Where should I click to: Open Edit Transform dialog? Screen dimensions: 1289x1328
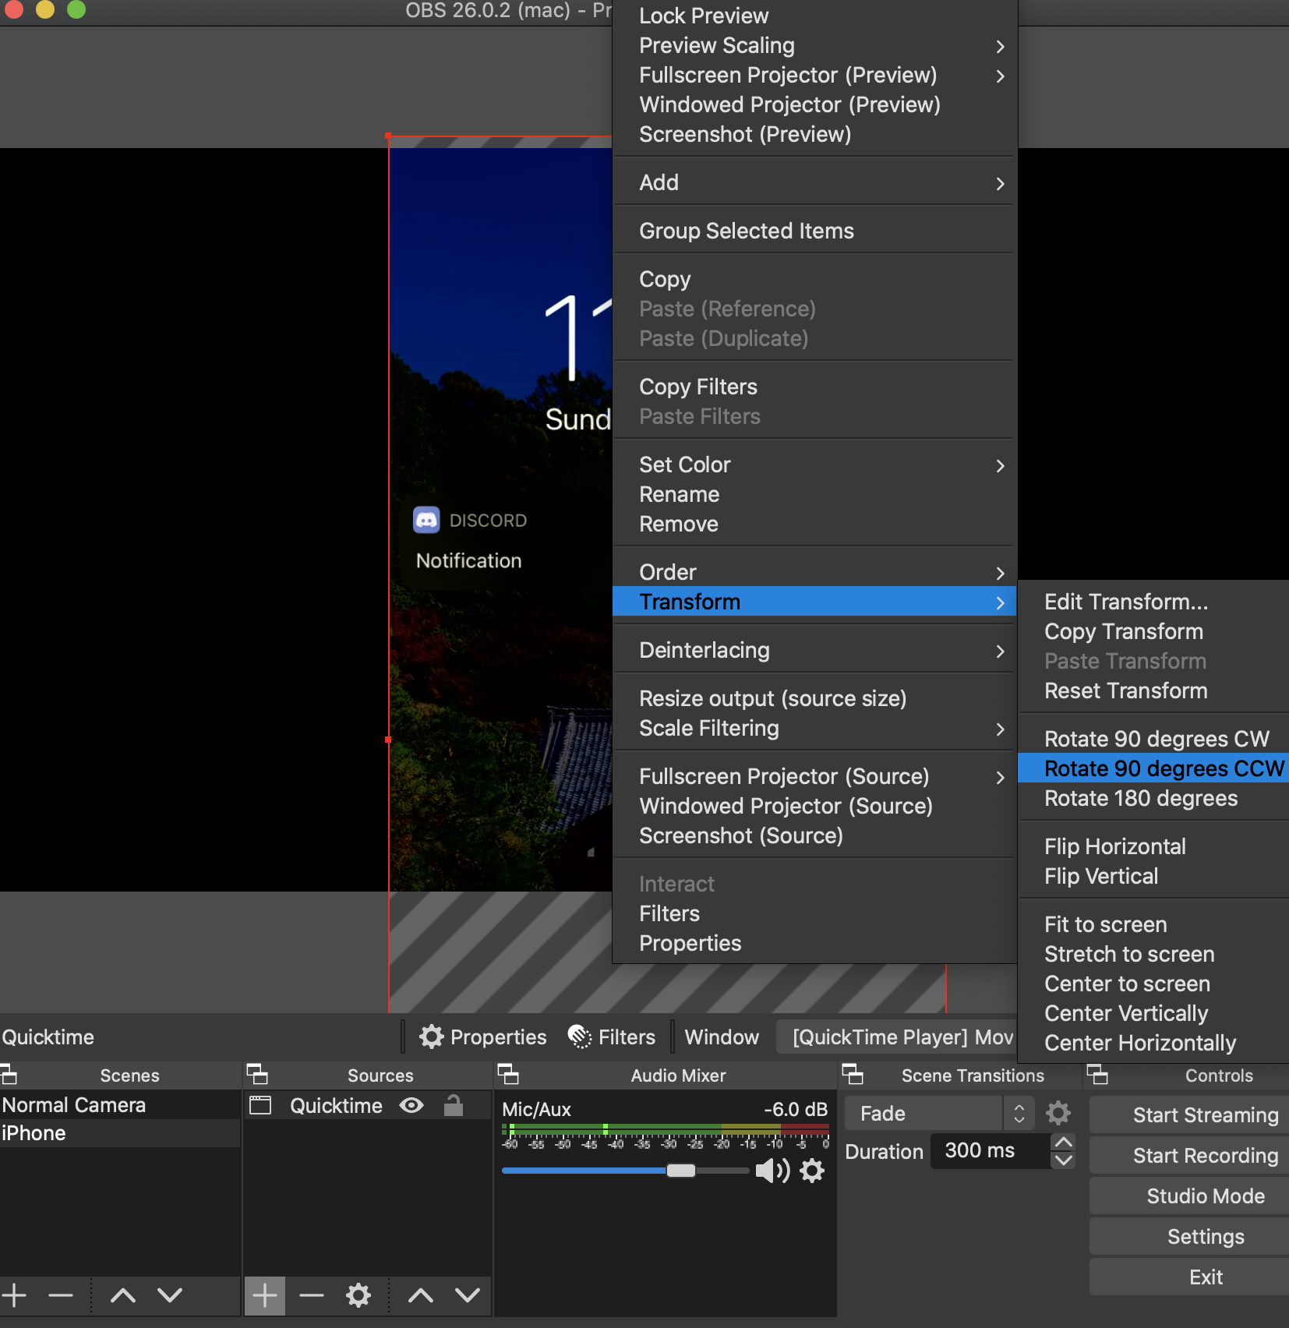coord(1154,602)
